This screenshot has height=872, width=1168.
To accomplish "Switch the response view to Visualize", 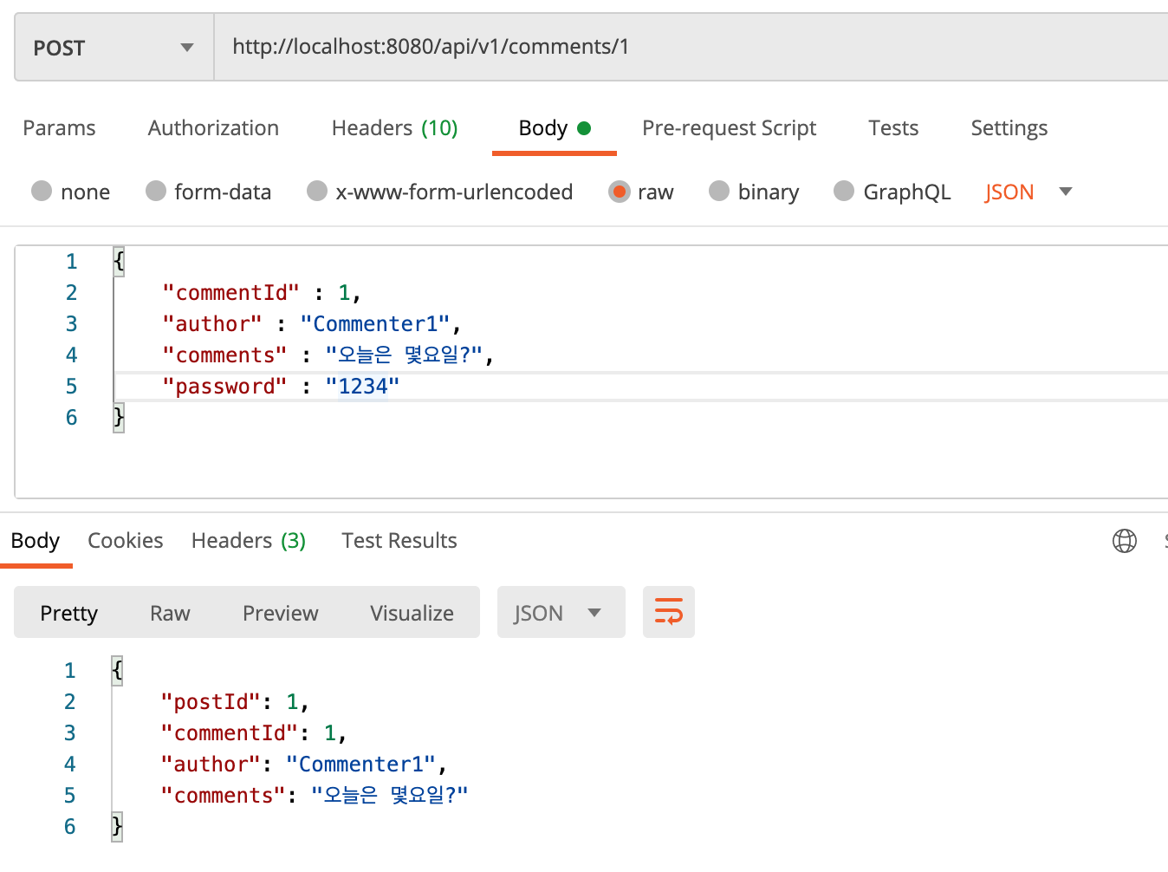I will (x=412, y=613).
